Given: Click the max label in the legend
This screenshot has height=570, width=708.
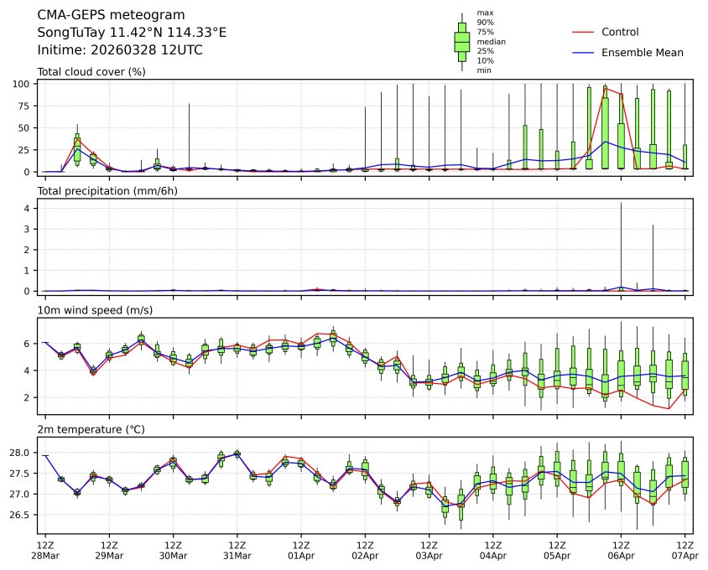Looking at the screenshot, I should point(484,13).
